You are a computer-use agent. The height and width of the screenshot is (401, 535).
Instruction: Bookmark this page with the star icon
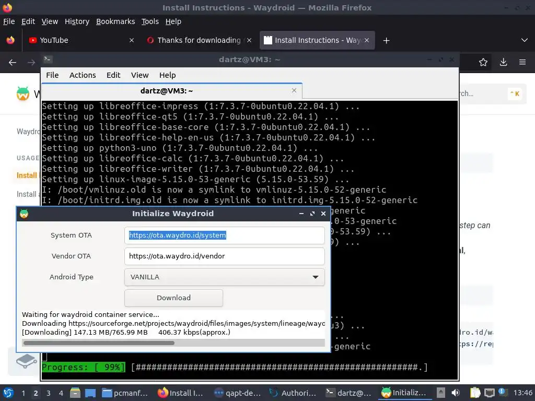483,62
